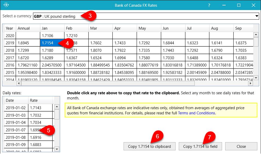
Task: Select the 2018 May rate 1.7335
Action: point(149,50)
